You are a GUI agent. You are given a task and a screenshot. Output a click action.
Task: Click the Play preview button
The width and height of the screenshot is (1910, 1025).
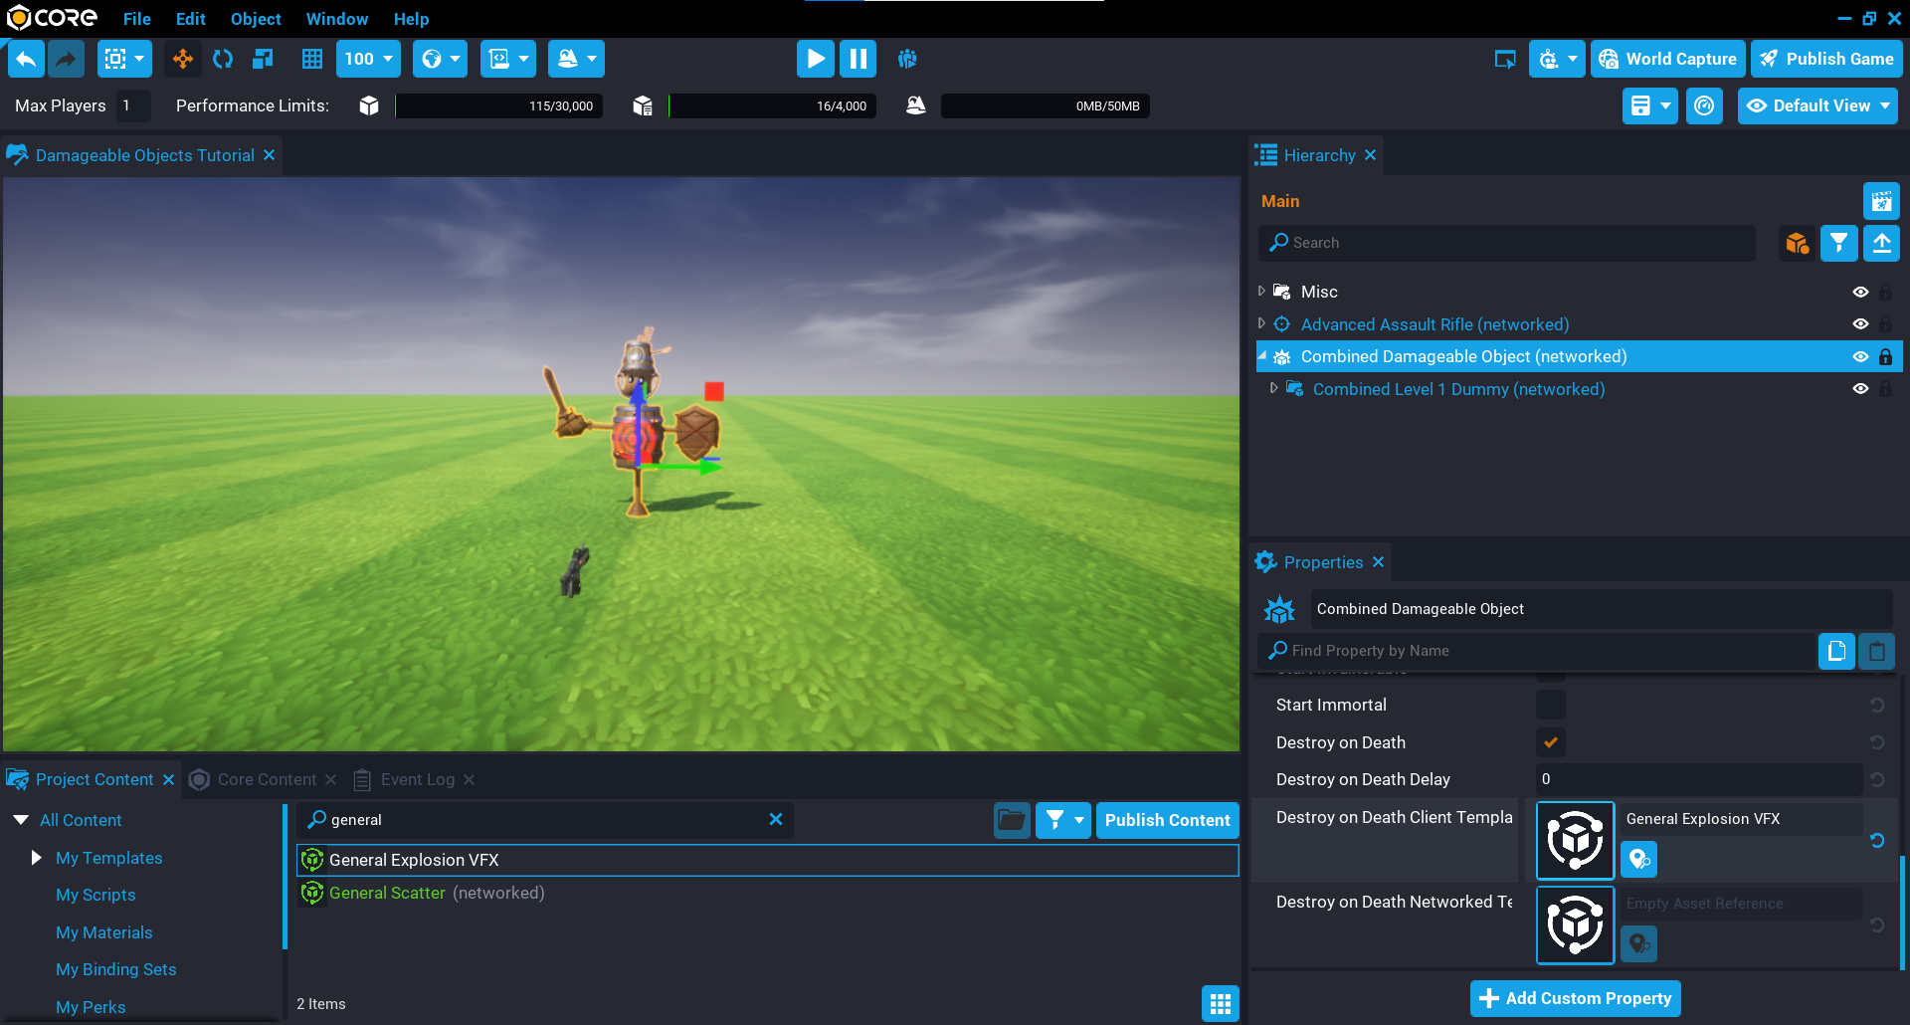pos(815,59)
